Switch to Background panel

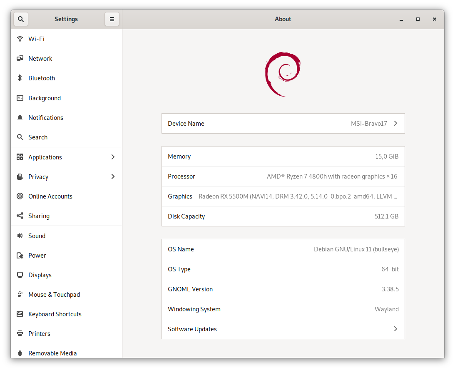[x=67, y=98]
